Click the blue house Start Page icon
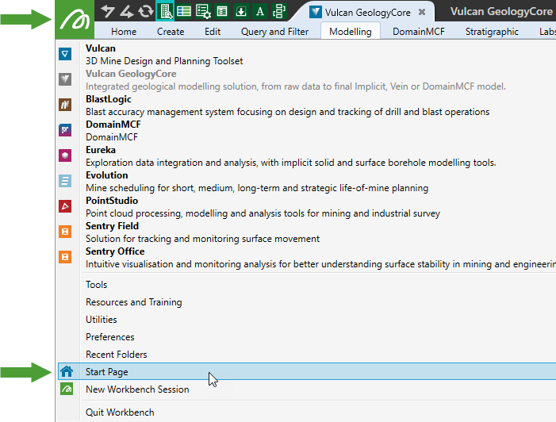 [67, 371]
